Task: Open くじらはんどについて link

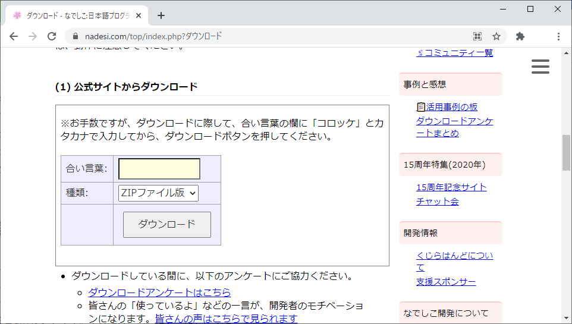Action: pos(454,261)
